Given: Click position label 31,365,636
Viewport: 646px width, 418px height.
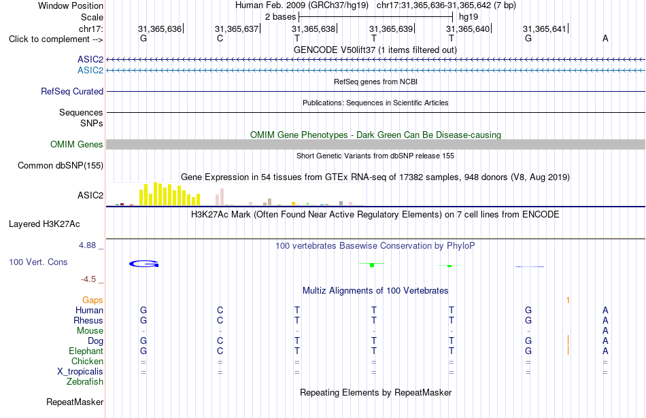Looking at the screenshot, I should tap(160, 29).
